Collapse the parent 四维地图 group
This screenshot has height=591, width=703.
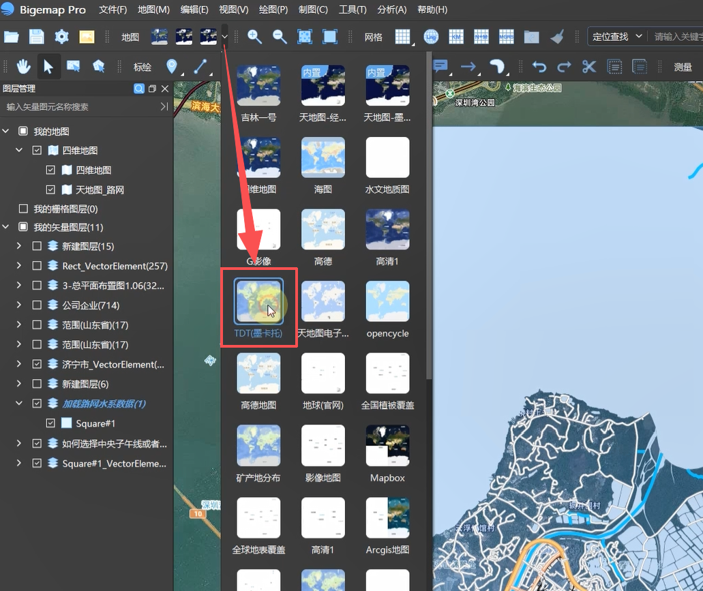(19, 150)
